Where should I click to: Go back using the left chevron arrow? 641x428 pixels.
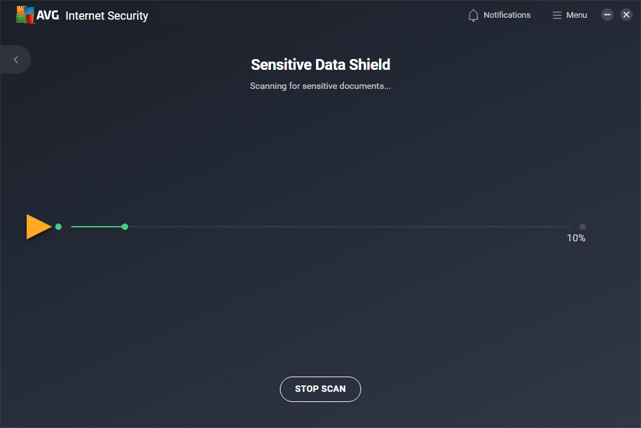16,60
